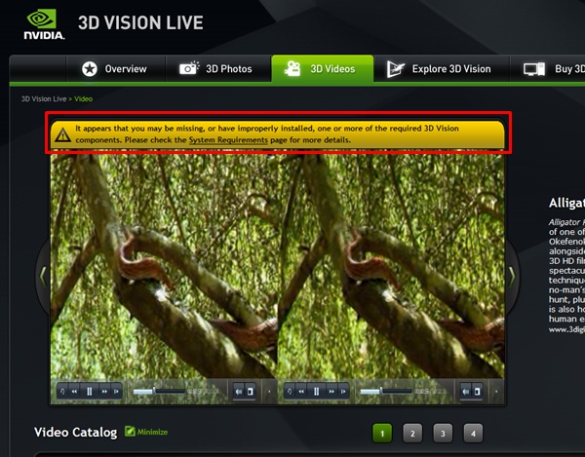Mute audio in the right player
The height and width of the screenshot is (457, 585).
click(x=466, y=392)
